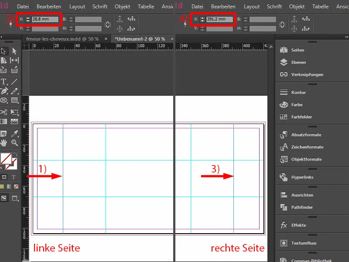Viewport: 349px width, 262px height.
Task: Switch to Unbenannt-2 document tab
Action: [140, 39]
